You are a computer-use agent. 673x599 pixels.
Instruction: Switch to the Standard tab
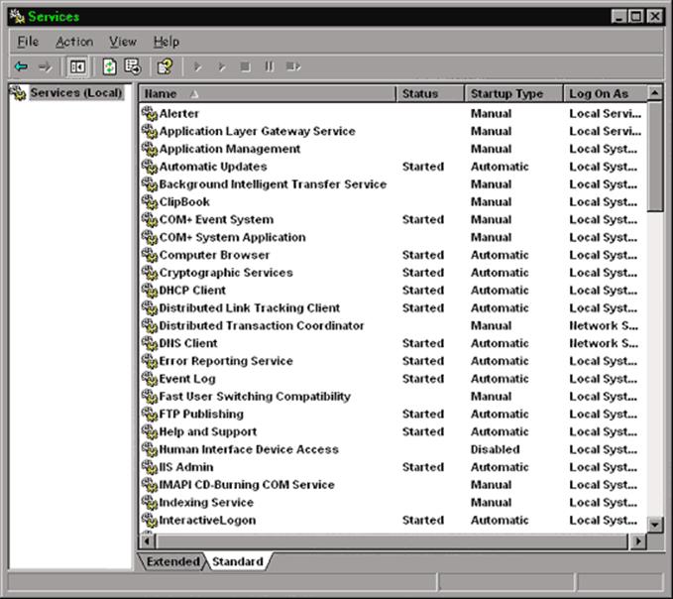[x=238, y=561]
